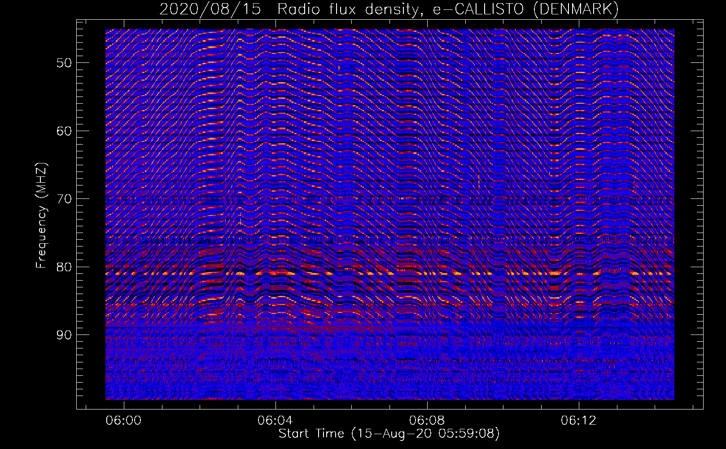Click the 06:04 time tick label
Image resolution: width=726 pixels, height=449 pixels.
275,420
